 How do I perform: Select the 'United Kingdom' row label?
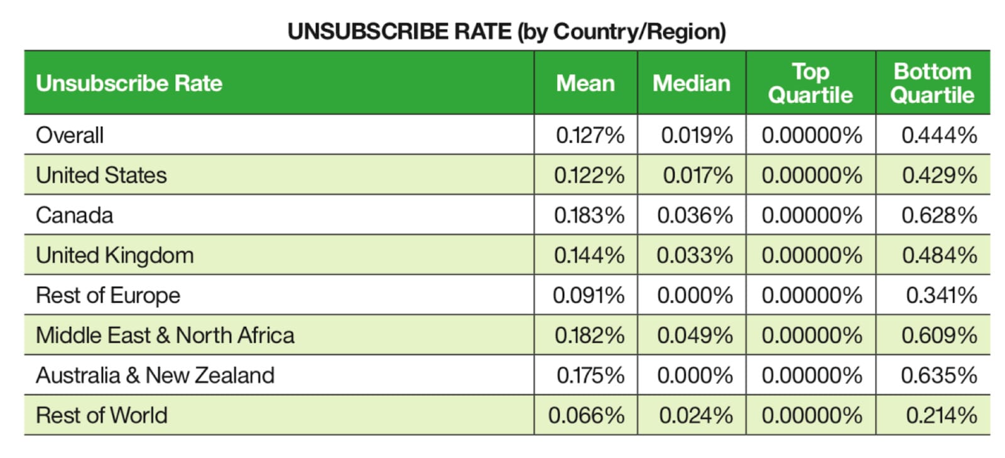115,255
